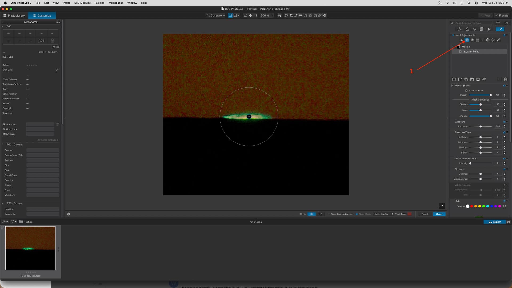Open the DxO Modules menu
512x288 pixels.
(82, 3)
